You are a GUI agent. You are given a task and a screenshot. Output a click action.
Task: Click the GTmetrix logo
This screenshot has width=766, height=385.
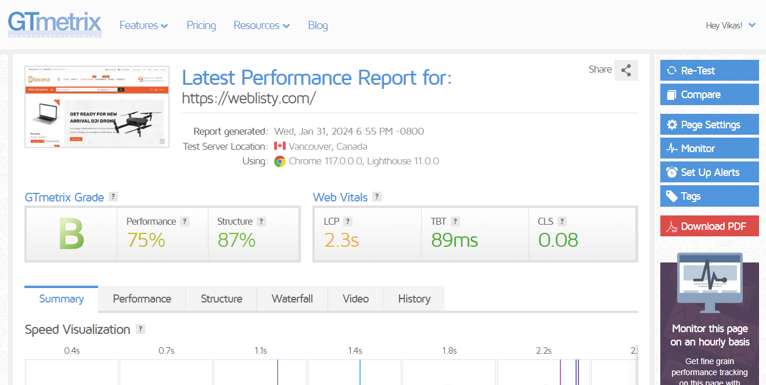[55, 24]
